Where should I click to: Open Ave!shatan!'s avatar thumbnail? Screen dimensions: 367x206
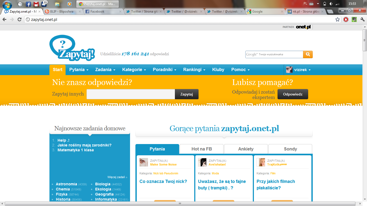[x=202, y=162]
